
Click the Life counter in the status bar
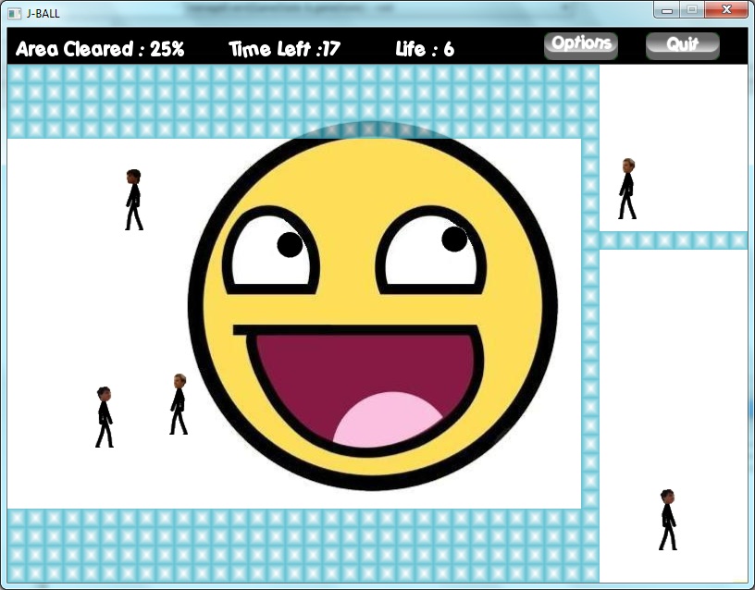click(425, 50)
